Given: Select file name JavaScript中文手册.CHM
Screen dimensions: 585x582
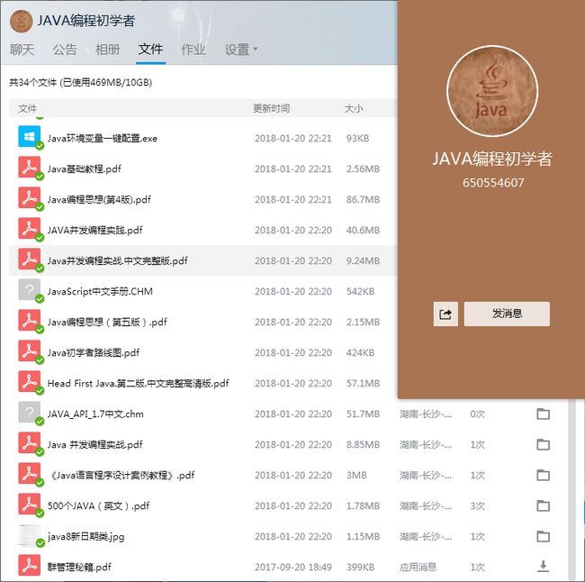Looking at the screenshot, I should tap(100, 291).
